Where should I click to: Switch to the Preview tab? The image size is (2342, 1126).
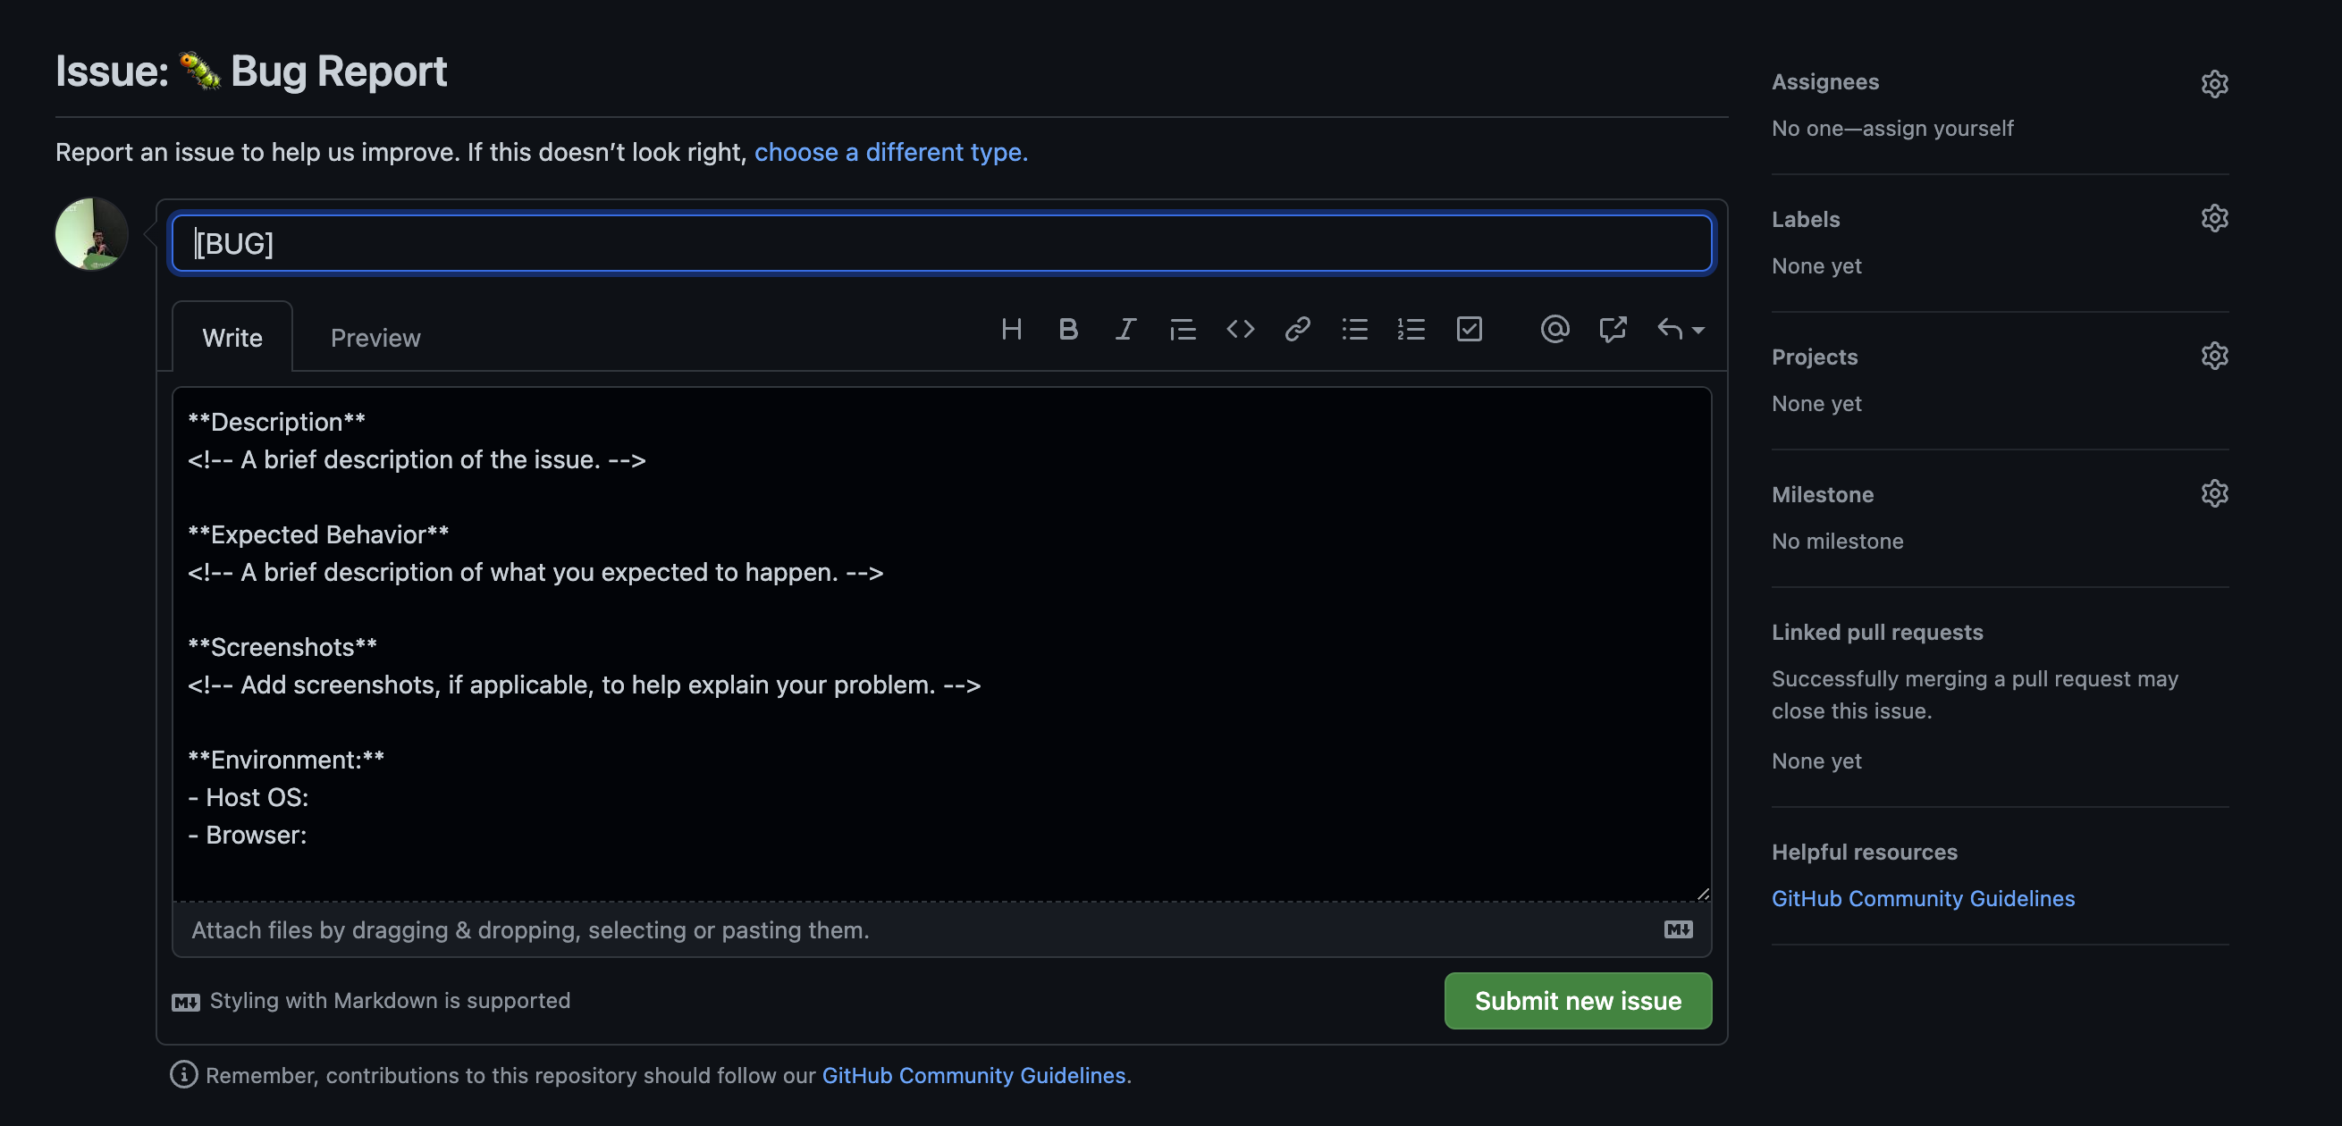(375, 338)
